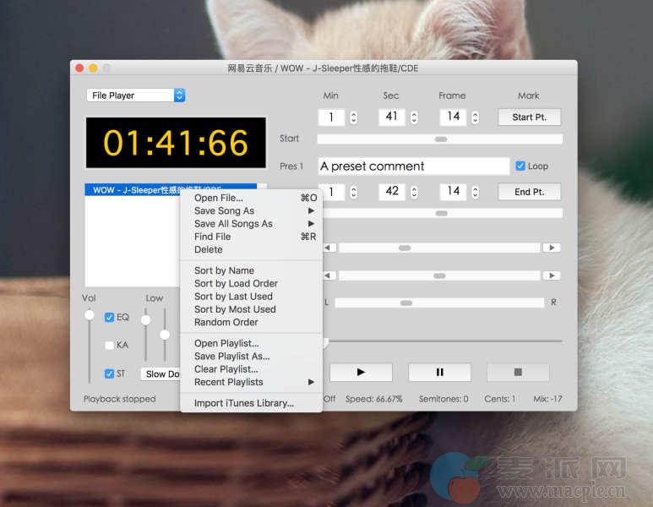Click the Vol slider knob

[89, 315]
